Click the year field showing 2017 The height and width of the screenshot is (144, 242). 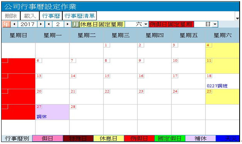(27, 24)
